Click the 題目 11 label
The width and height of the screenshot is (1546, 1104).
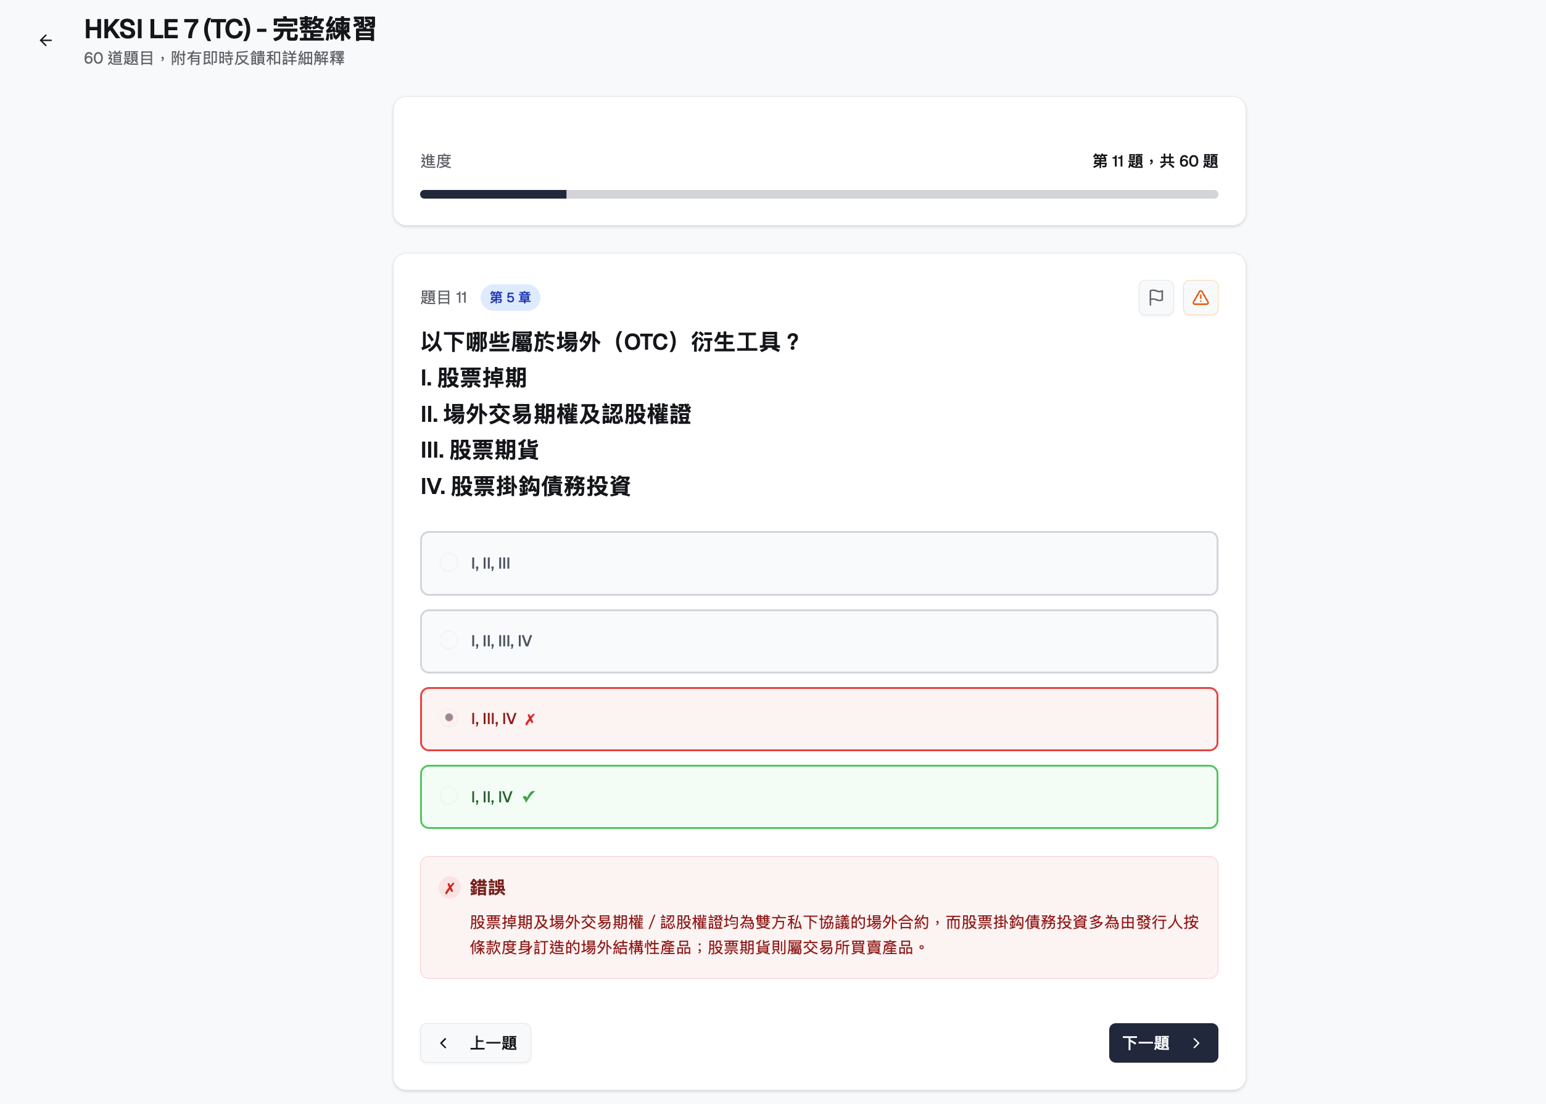tap(444, 298)
